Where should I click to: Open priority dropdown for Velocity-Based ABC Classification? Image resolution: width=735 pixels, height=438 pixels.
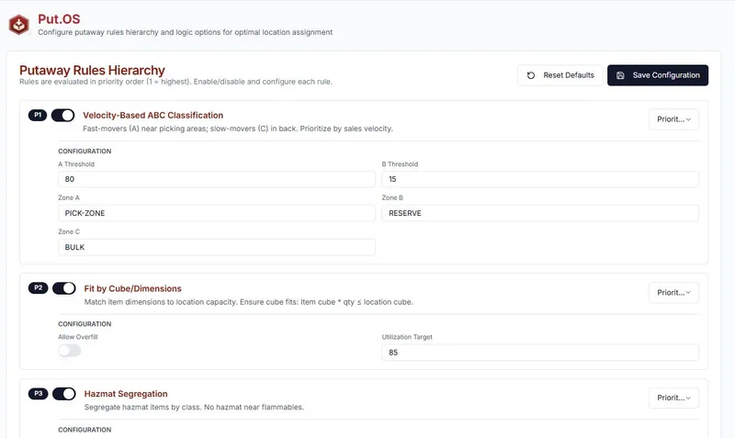coord(673,119)
